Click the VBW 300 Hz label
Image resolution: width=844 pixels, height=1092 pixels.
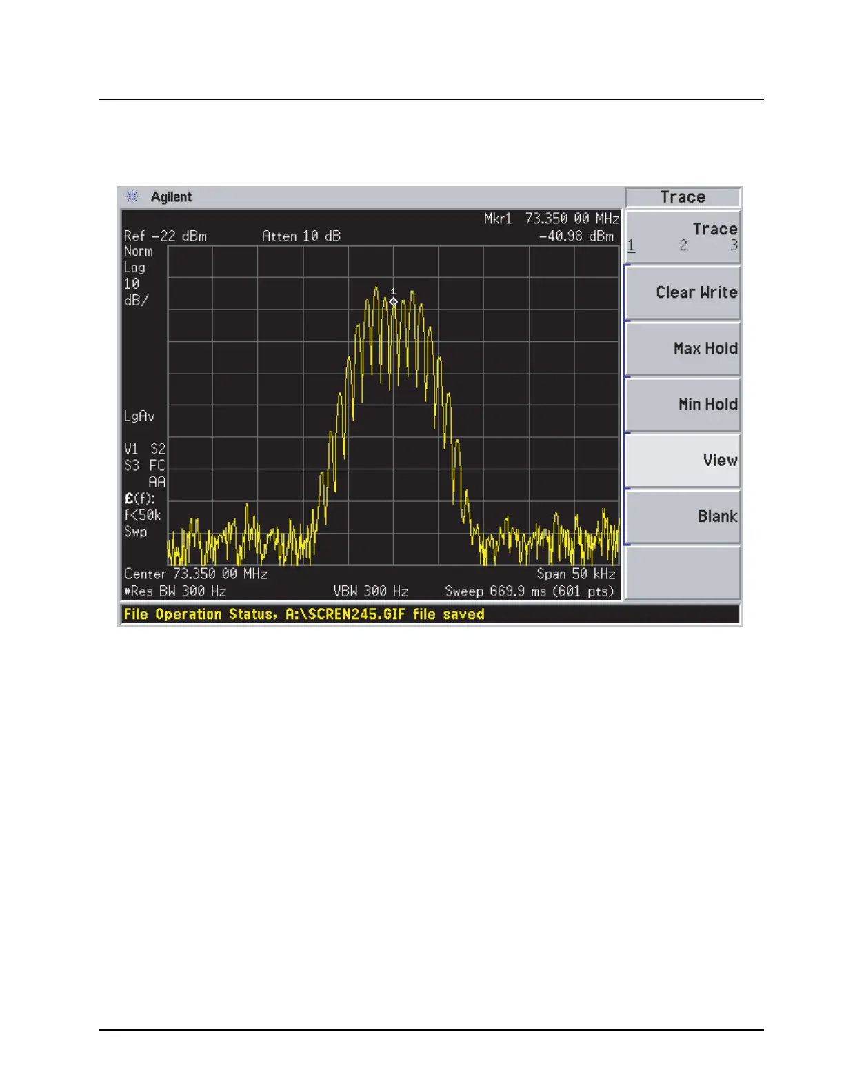tap(370, 591)
